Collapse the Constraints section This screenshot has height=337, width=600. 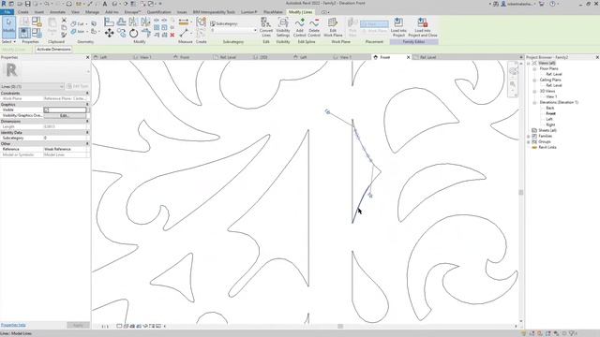pyautogui.click(x=87, y=94)
